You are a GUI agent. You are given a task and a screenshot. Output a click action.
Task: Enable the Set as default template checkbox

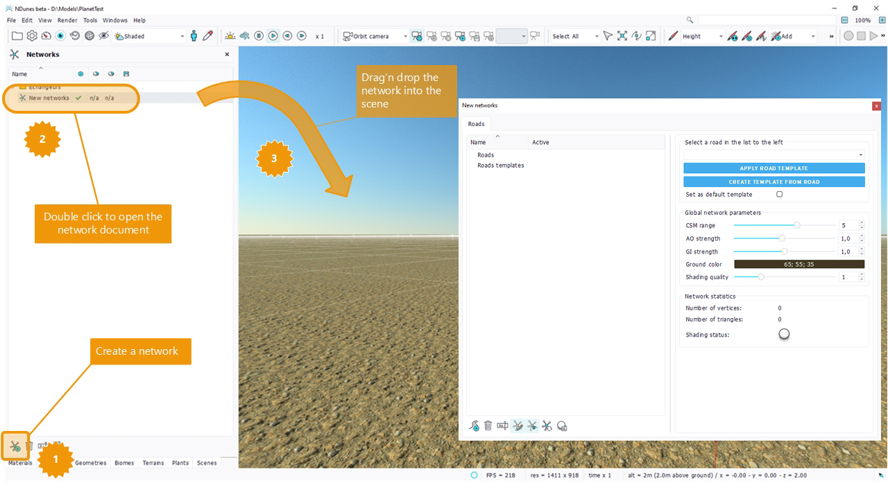click(x=779, y=195)
